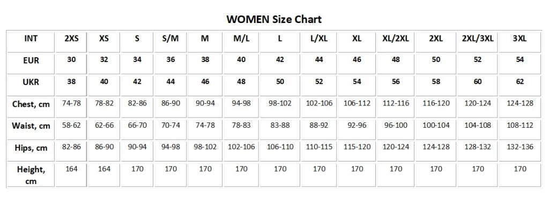Image resolution: width=549 pixels, height=223 pixels.
Task: Select the Waist, cm row label
Action: tap(31, 126)
